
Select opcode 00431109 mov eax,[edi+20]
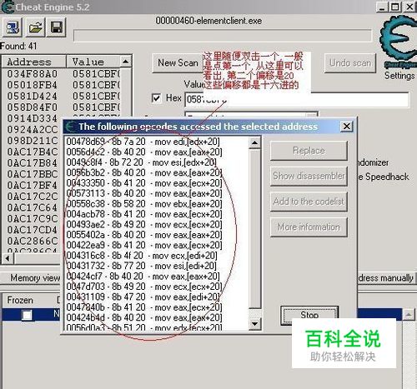point(143,297)
